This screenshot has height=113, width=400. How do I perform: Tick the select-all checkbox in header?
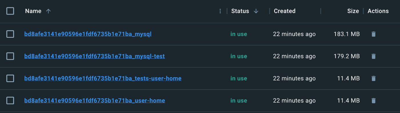10,11
